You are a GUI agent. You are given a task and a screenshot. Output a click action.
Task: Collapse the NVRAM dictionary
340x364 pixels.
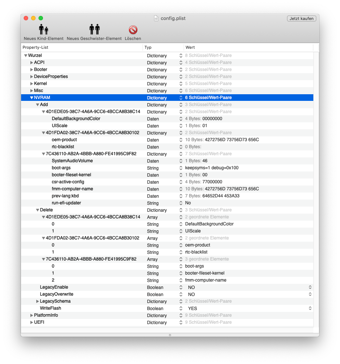31,98
